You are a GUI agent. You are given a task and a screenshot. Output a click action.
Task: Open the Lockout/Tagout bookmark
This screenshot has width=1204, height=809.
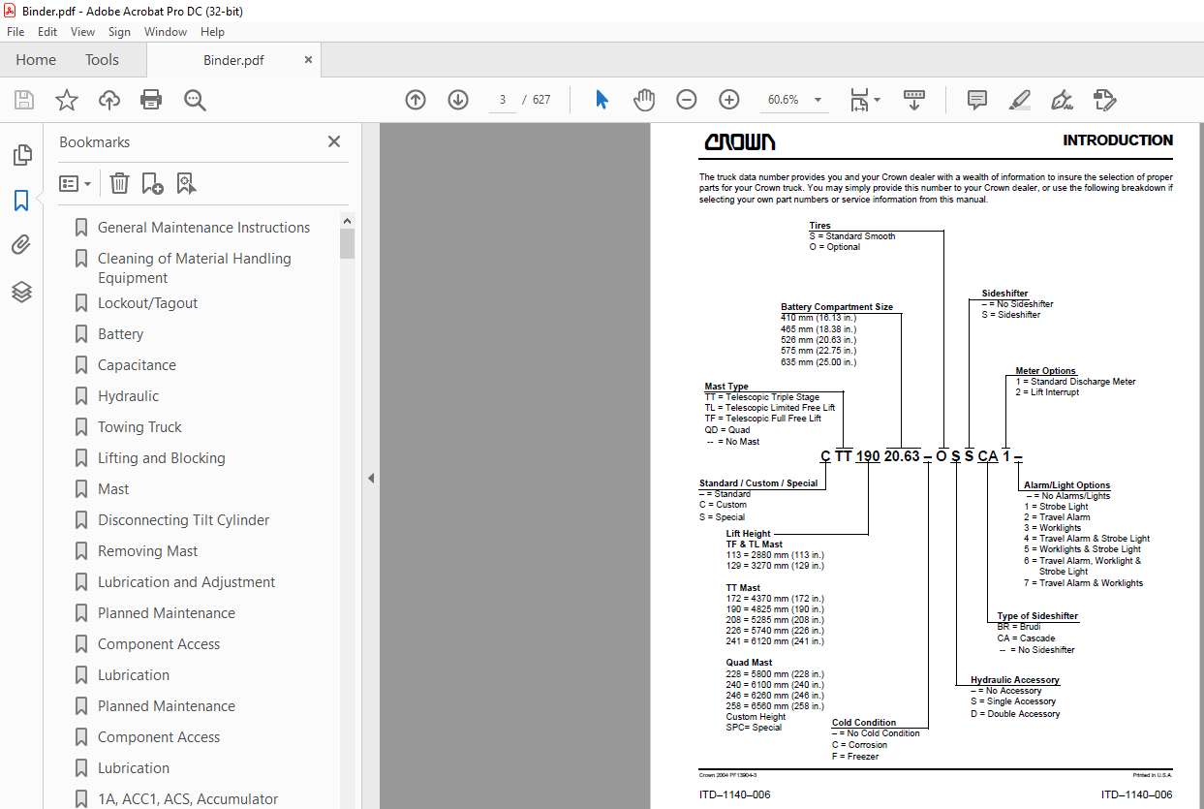point(147,303)
